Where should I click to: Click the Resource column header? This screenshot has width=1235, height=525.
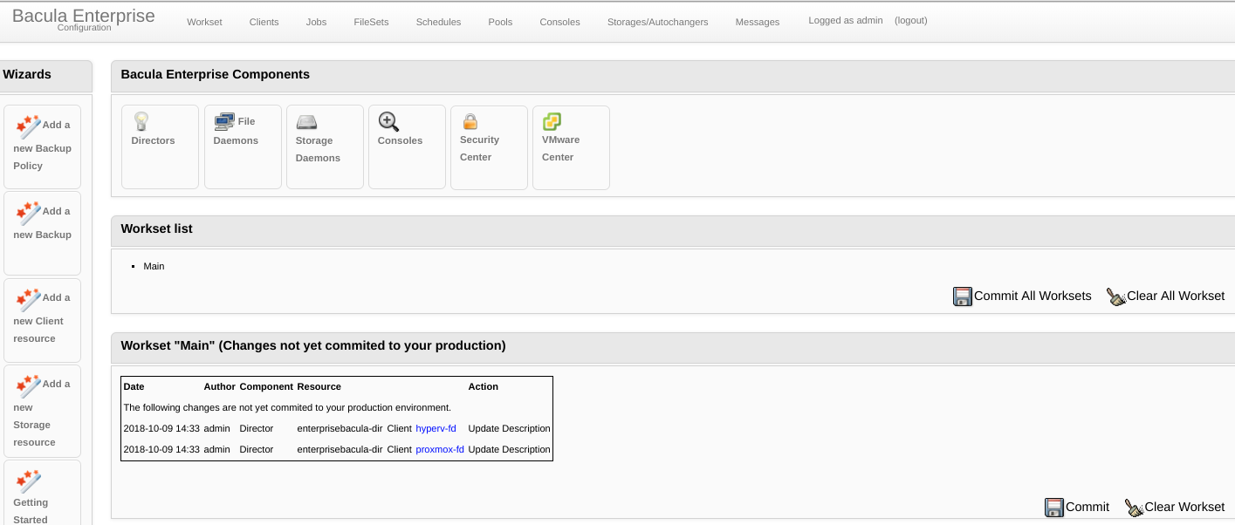pyautogui.click(x=319, y=386)
